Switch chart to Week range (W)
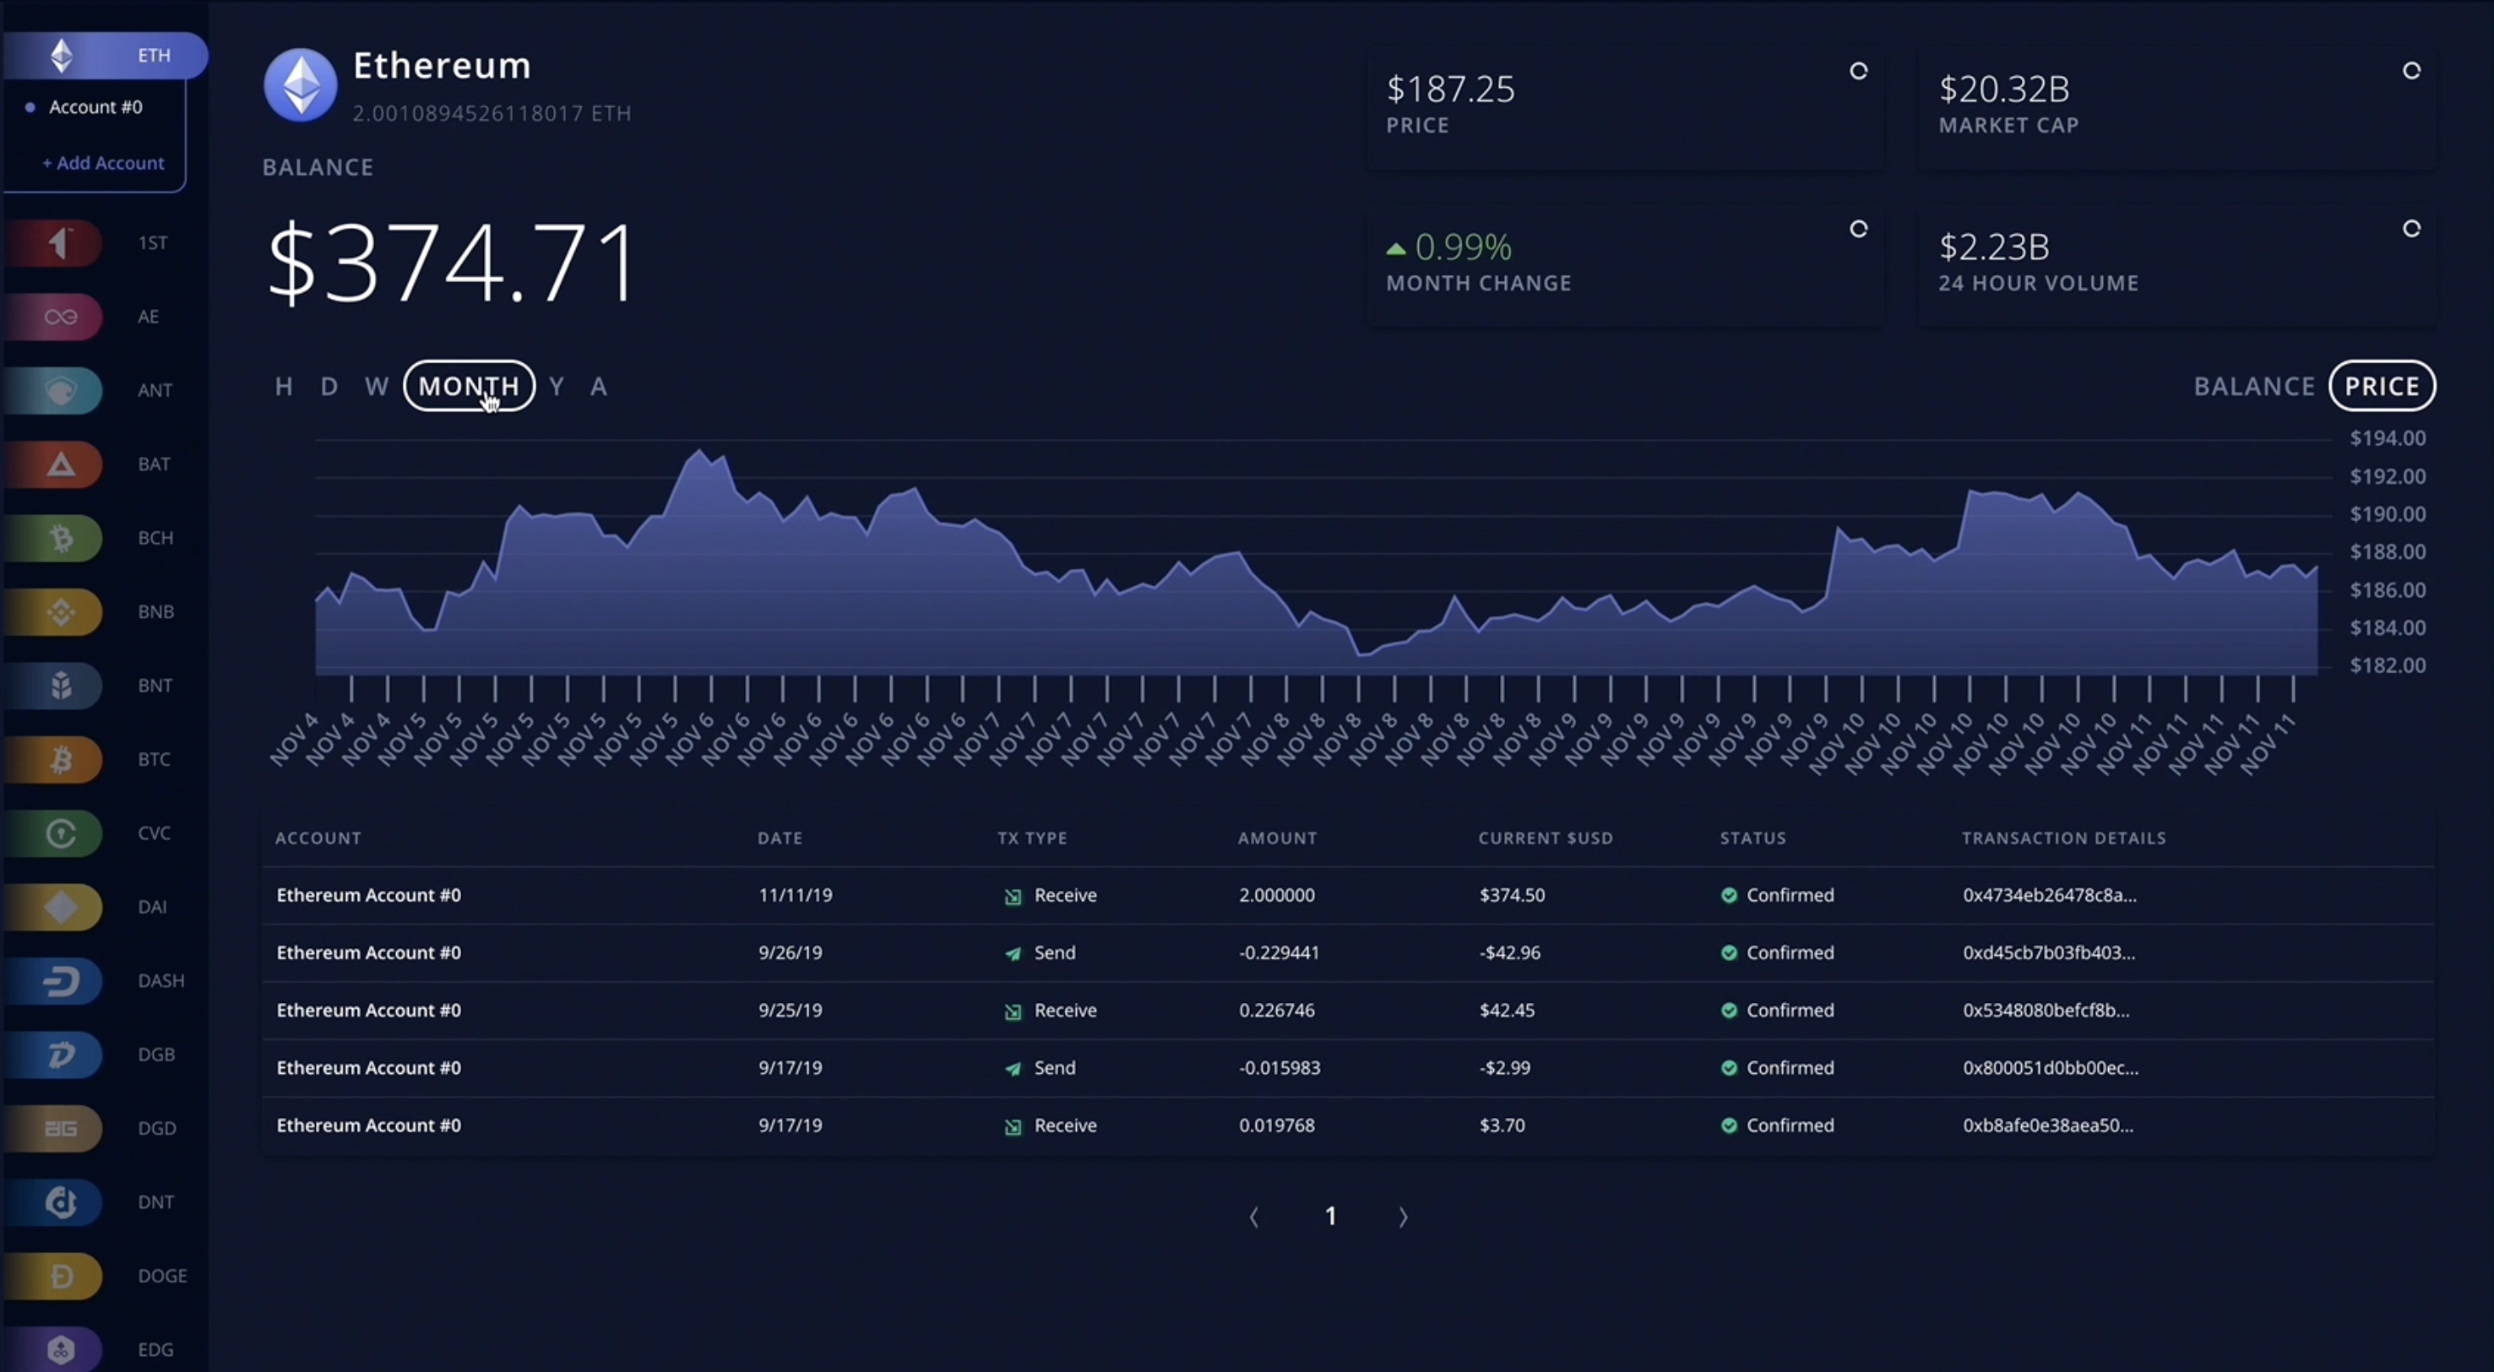This screenshot has width=2494, height=1372. 377,386
